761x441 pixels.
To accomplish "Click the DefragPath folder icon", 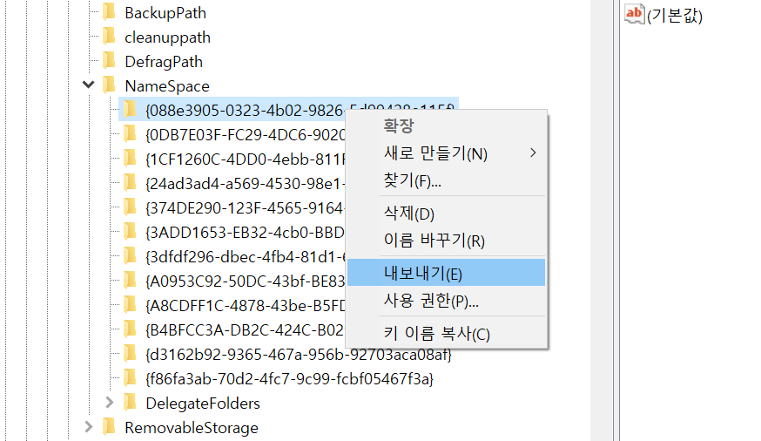I will click(x=110, y=60).
